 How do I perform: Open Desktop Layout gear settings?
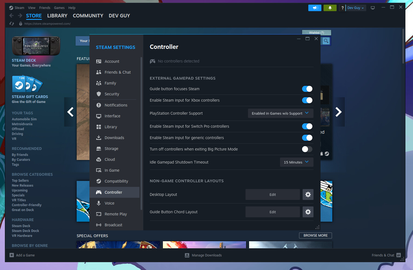[308, 194]
